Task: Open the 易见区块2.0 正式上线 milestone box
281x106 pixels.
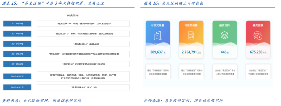Action: coord(83,44)
